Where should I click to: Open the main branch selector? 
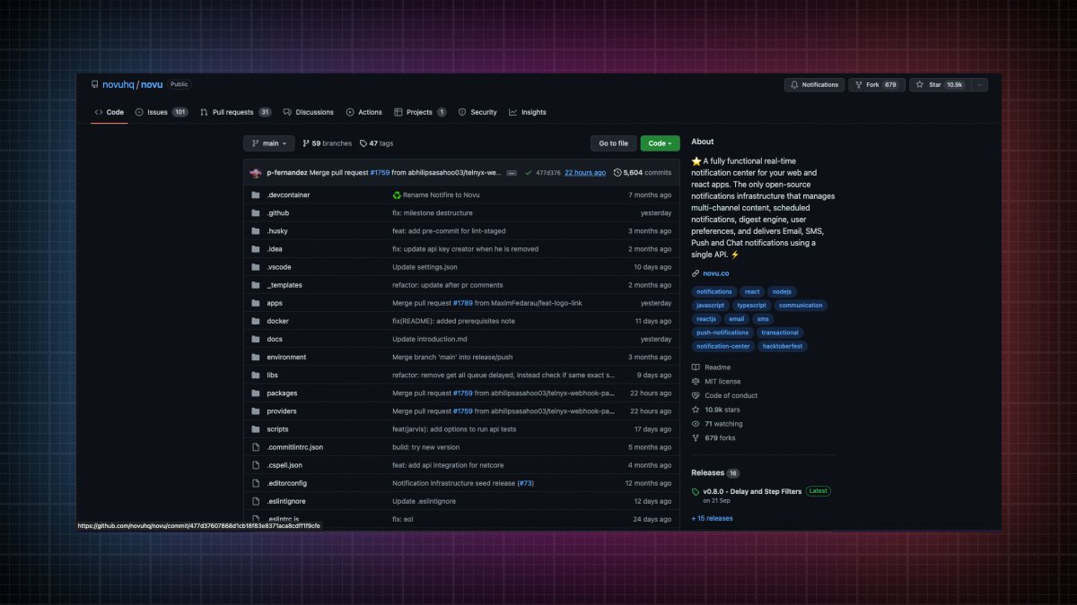click(268, 143)
